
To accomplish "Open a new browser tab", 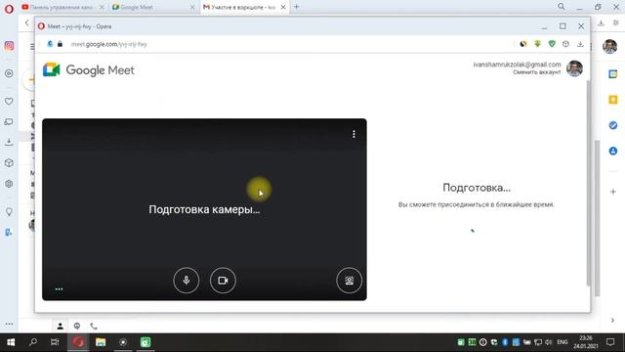I will point(296,7).
